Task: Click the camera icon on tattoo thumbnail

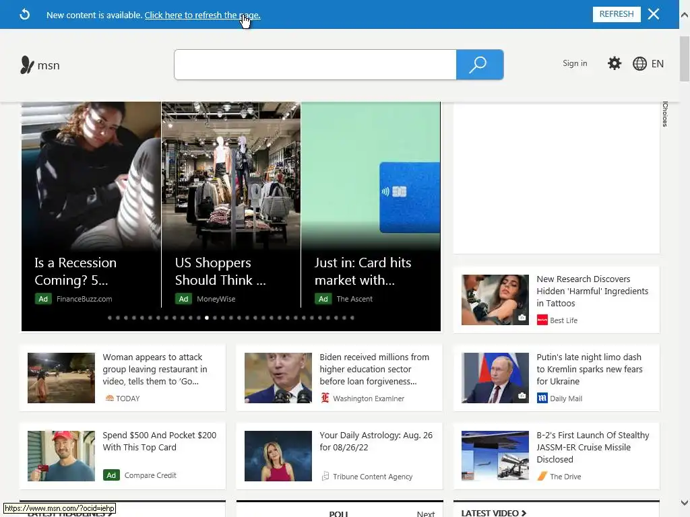Action: click(522, 318)
